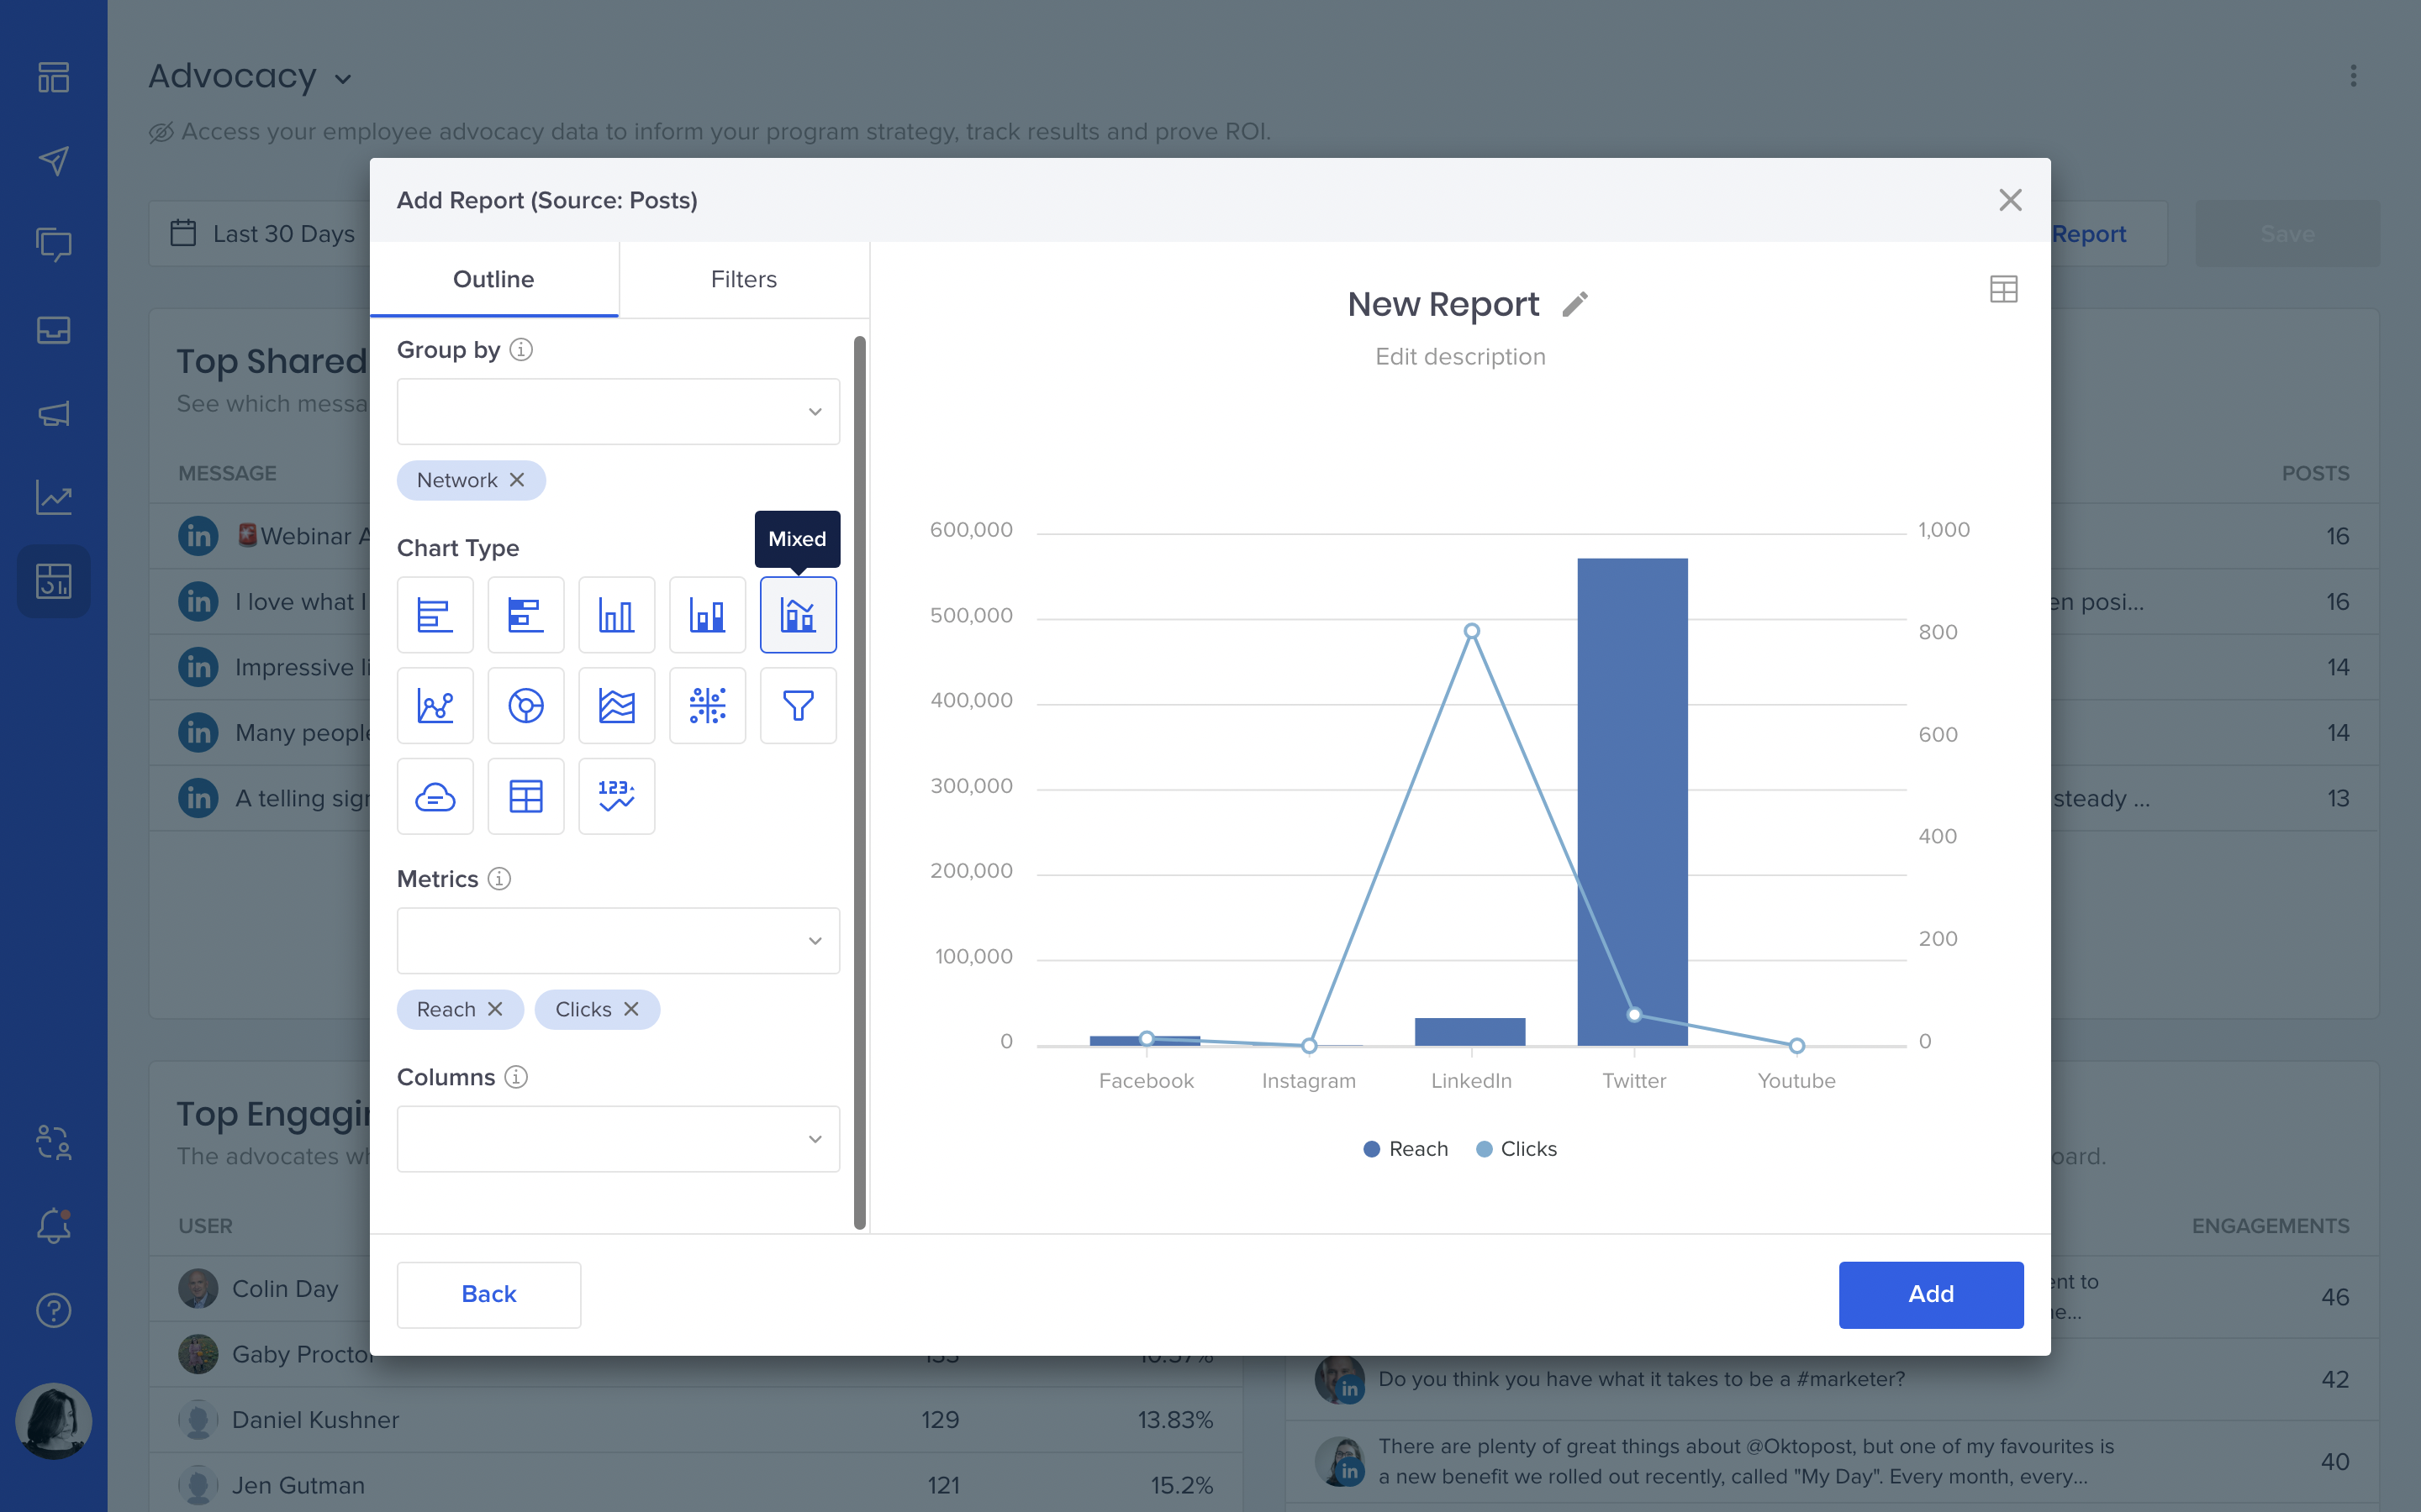Select the horizontal bar chart type
The height and width of the screenshot is (1512, 2421).
click(x=434, y=615)
